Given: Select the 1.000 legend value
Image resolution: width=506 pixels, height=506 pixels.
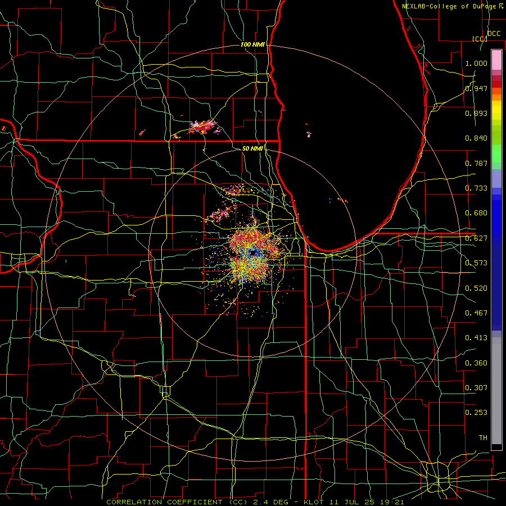Looking at the screenshot, I should coord(476,63).
